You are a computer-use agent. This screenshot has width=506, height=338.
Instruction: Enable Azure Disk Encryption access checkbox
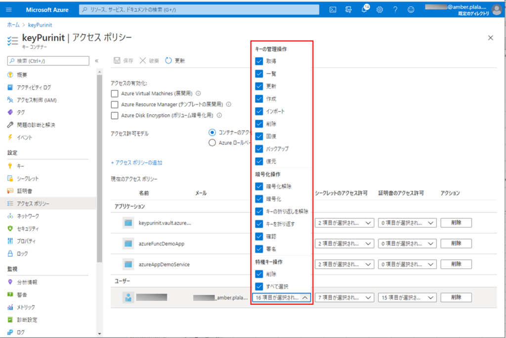click(115, 116)
